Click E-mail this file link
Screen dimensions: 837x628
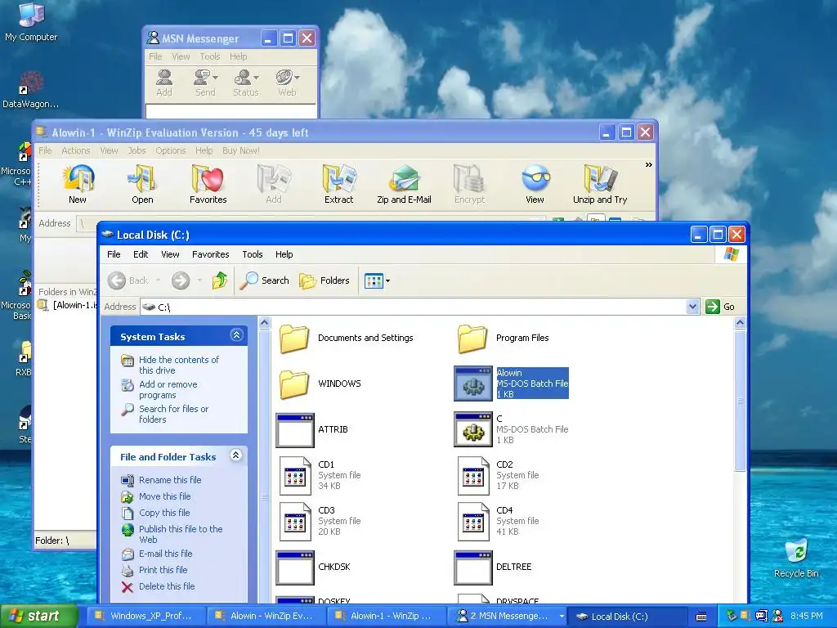click(x=165, y=554)
